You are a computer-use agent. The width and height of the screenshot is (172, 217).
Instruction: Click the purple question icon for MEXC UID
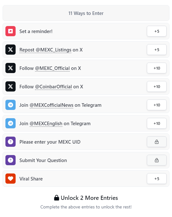pyautogui.click(x=11, y=142)
